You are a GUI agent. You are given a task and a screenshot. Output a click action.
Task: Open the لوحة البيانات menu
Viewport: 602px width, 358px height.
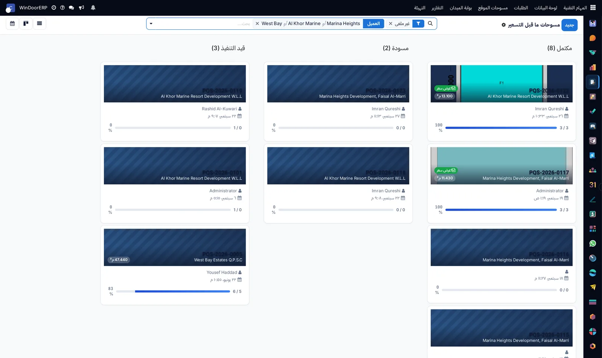point(546,8)
